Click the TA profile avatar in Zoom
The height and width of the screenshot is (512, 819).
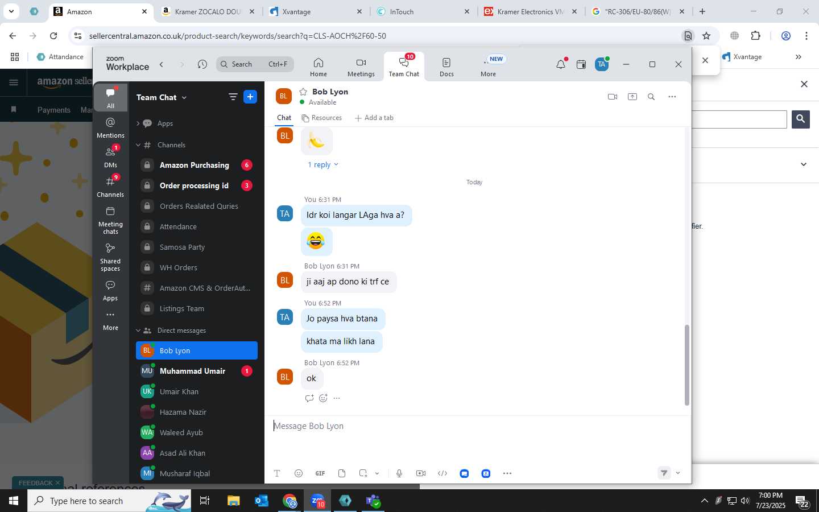point(602,64)
